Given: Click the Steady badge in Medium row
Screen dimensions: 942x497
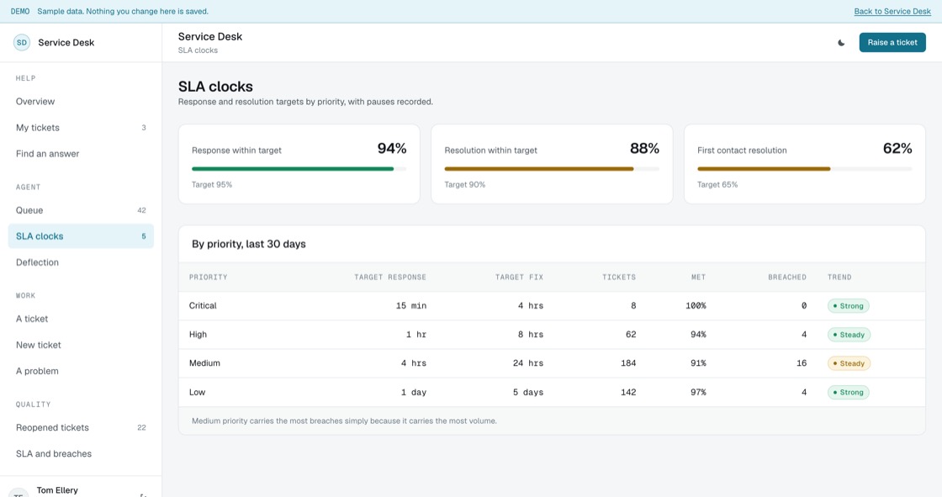Looking at the screenshot, I should click(x=849, y=363).
